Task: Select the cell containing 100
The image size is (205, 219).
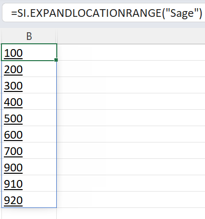Action: (x=29, y=52)
